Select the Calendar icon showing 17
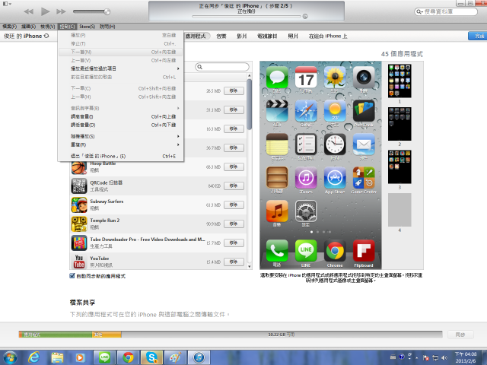This screenshot has width=487, height=365. coord(306,77)
